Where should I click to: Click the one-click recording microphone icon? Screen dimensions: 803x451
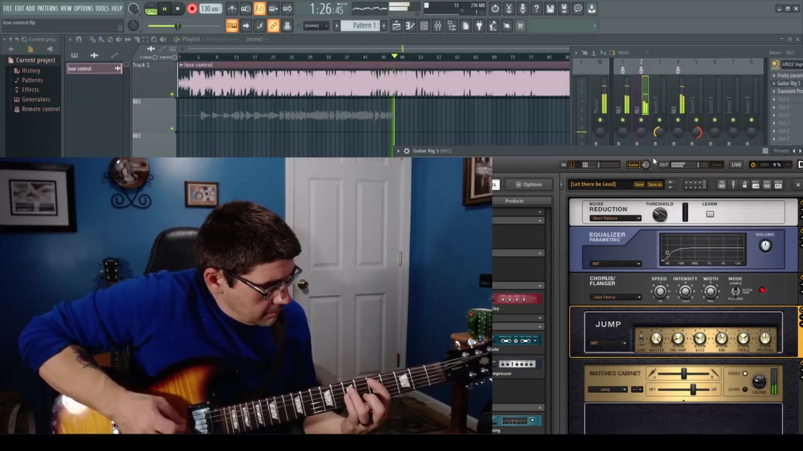(523, 9)
